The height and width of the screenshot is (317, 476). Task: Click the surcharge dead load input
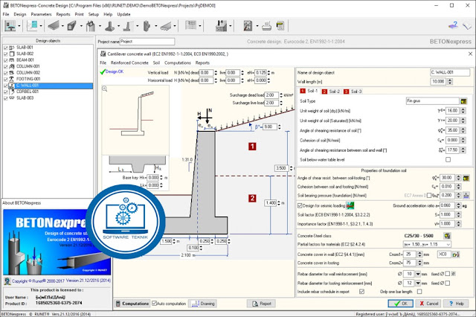tap(271, 95)
